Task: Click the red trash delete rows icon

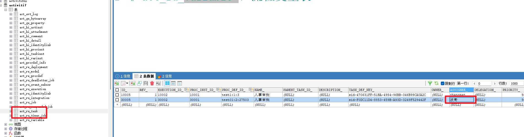Action: coord(152,83)
